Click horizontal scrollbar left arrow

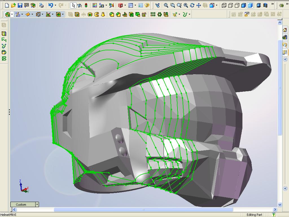coord(14,209)
